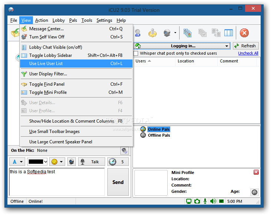The image size is (271, 215).
Task: Click the 5:00 PM status bar time
Action: point(234,201)
